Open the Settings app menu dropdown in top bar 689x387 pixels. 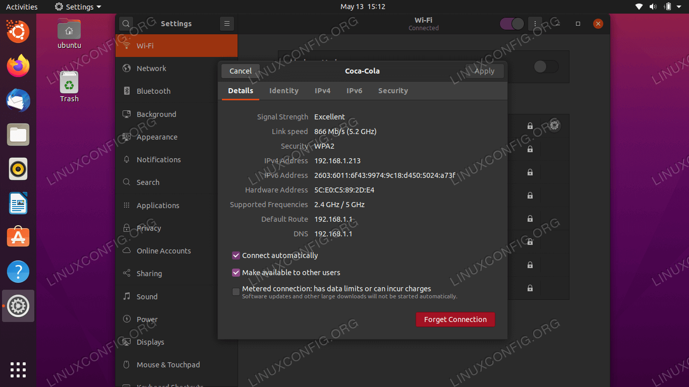pyautogui.click(x=78, y=7)
